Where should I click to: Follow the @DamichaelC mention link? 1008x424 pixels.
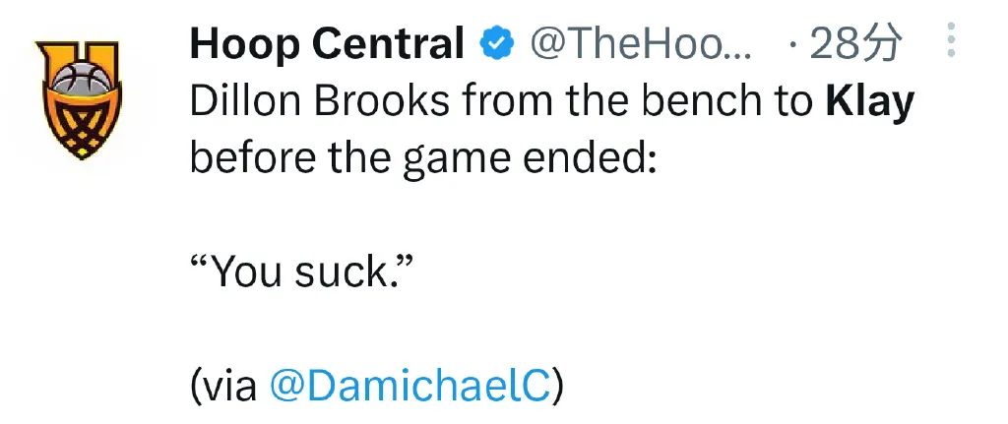pos(410,386)
